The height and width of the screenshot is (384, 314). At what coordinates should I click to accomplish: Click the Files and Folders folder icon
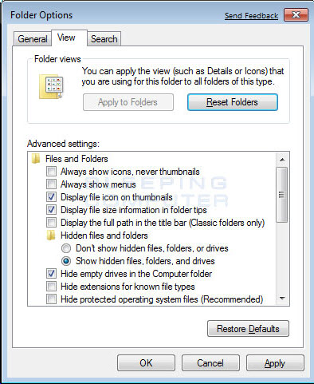pyautogui.click(x=36, y=159)
